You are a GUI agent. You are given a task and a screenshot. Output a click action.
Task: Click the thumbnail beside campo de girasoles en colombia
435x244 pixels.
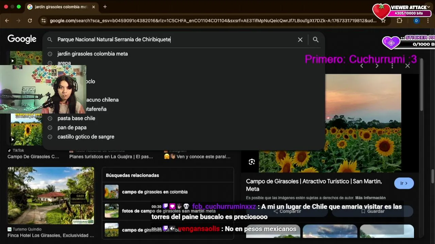click(111, 192)
